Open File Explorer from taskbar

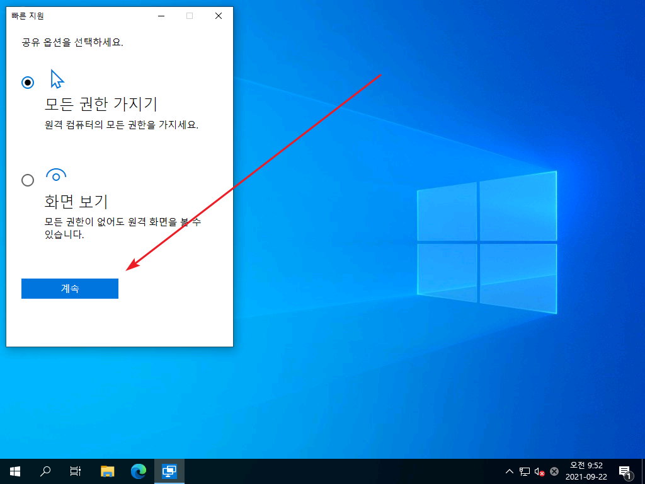[x=107, y=471]
